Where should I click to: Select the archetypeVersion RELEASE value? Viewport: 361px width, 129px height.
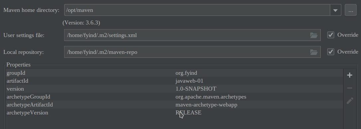(x=188, y=113)
